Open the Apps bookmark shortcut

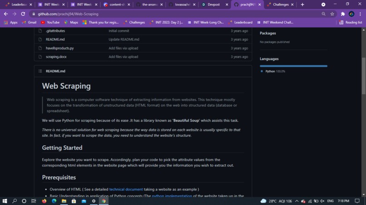pos(11,22)
